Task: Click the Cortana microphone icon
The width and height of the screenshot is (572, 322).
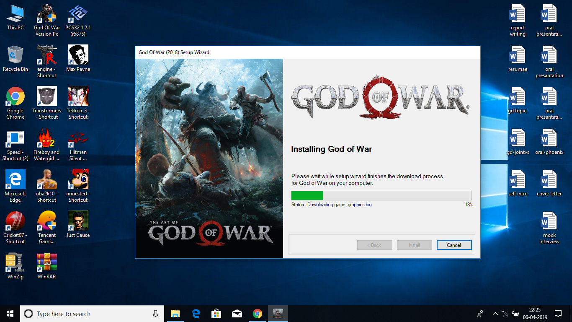Action: pos(155,314)
